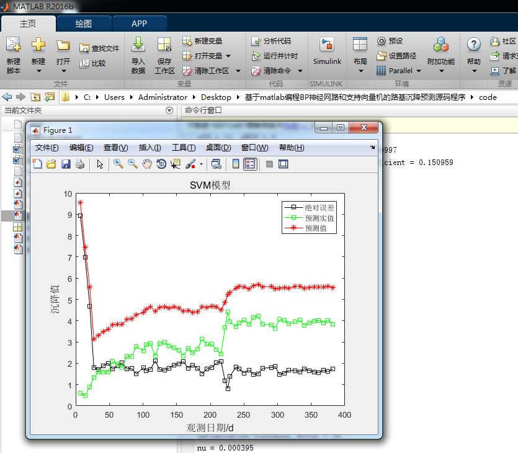This screenshot has width=518, height=453.
Task: Select Administrator in the path breadcrumb
Action: click(x=163, y=97)
